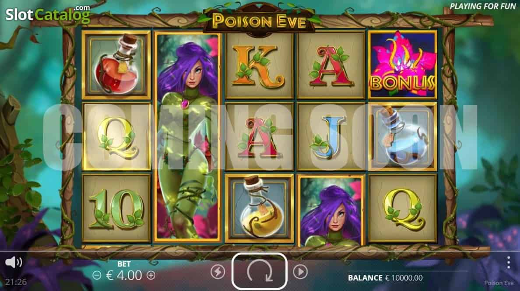Viewport: 520px width, 291px height.
Task: Decrease the bet with the minus button
Action: click(x=96, y=275)
